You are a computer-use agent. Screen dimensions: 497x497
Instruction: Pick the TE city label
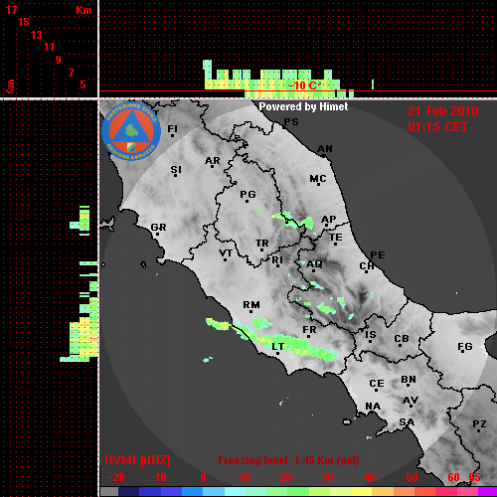pyautogui.click(x=336, y=238)
